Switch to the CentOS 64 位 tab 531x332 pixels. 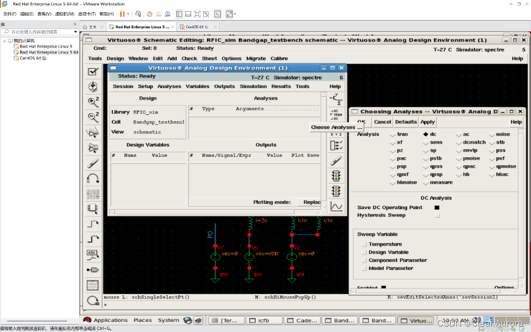tap(197, 27)
